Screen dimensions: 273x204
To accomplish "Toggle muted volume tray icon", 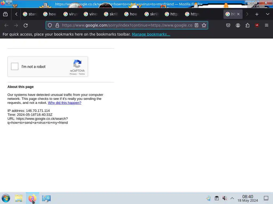I will [224, 198].
